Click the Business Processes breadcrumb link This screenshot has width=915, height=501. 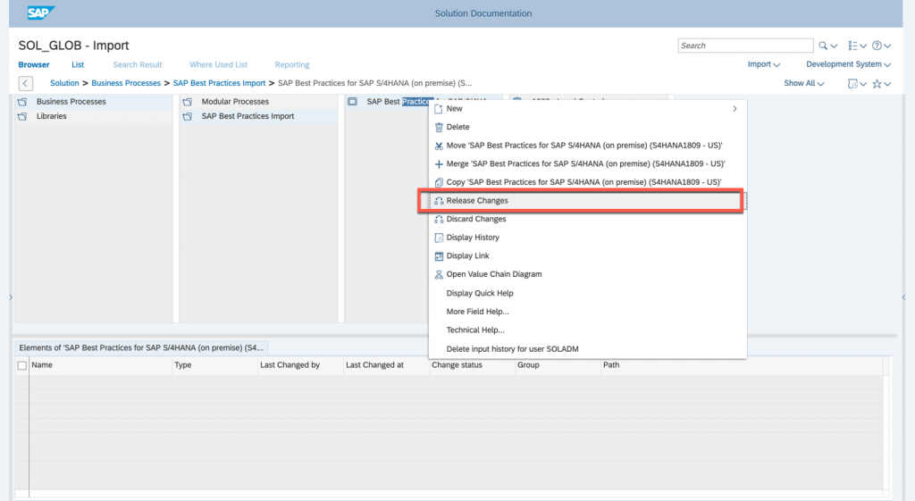coord(126,83)
